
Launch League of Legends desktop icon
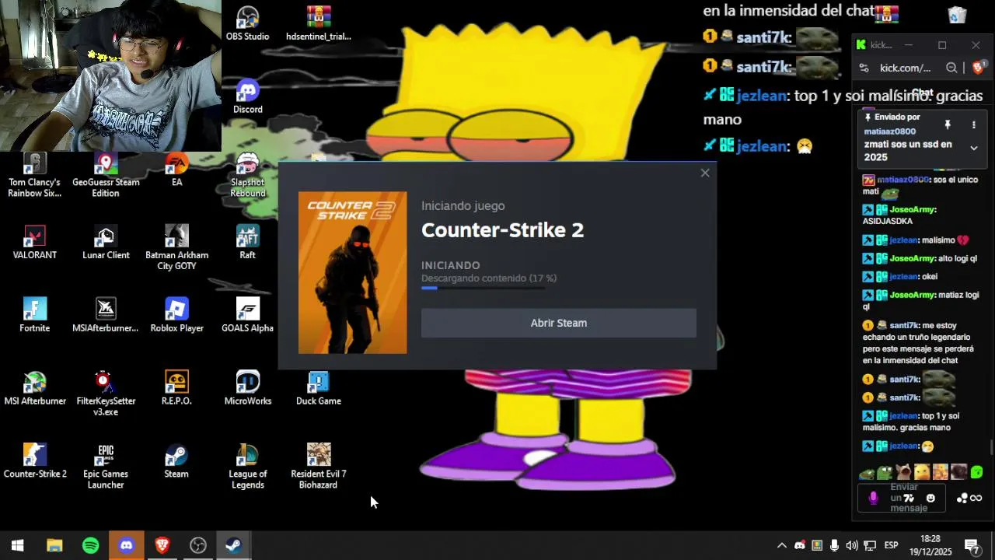247,466
